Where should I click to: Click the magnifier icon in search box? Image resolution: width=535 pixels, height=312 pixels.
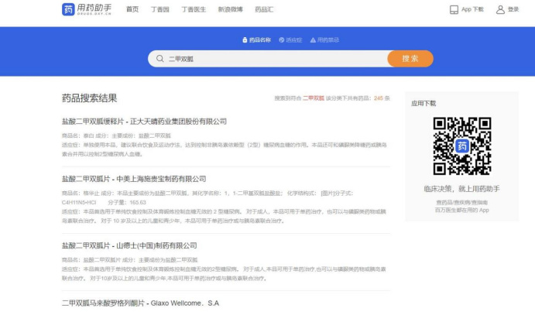click(159, 59)
